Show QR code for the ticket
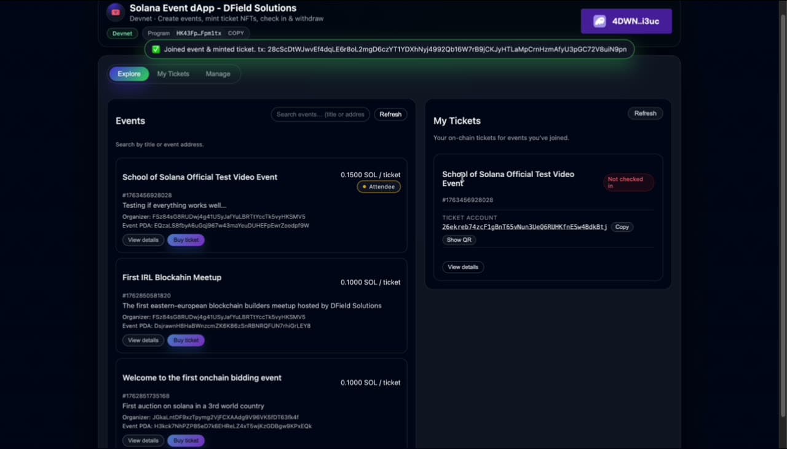Screen dimensions: 787x449 459,240
